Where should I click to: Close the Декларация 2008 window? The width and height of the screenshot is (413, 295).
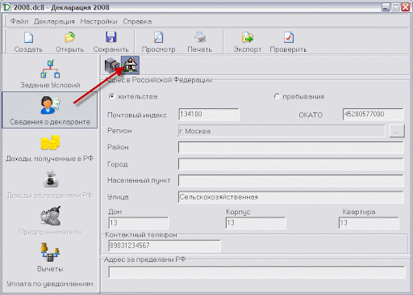tap(406, 7)
